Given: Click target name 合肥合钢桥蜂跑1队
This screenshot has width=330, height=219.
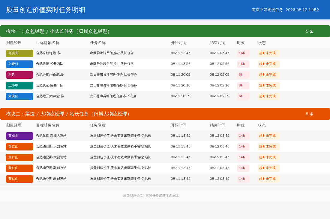Looking at the screenshot, I should (x=50, y=74).
